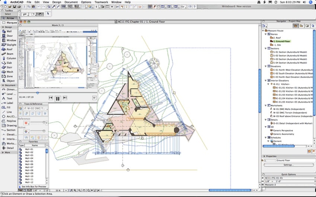This screenshot has height=197, width=316.
Task: Collapse the Properties panel in Navigator
Action: coord(264,156)
